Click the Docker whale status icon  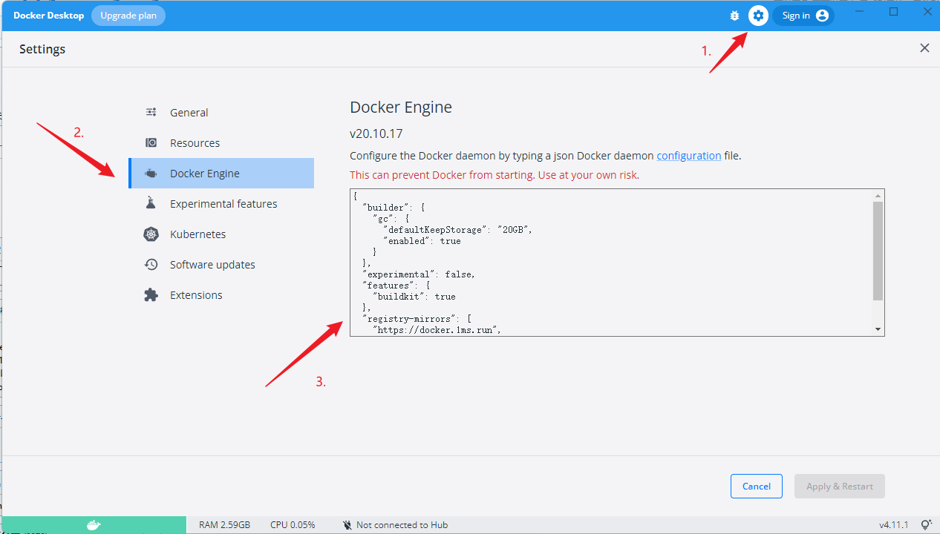tap(94, 525)
